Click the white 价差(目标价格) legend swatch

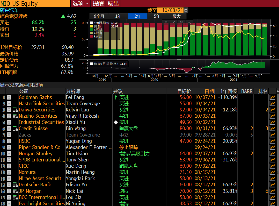(x=91, y=64)
